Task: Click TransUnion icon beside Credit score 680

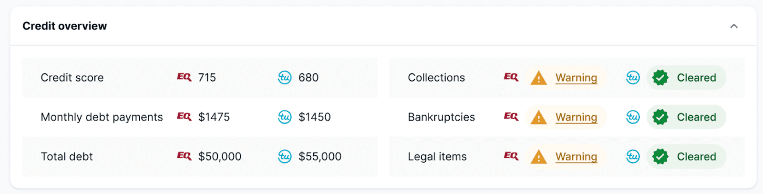Action: pyautogui.click(x=285, y=77)
